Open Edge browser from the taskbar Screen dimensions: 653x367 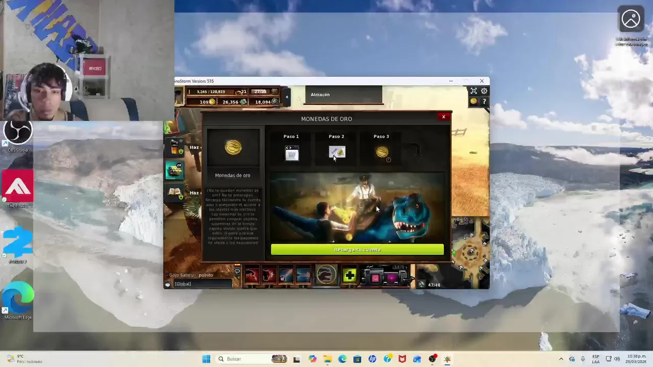(x=342, y=359)
